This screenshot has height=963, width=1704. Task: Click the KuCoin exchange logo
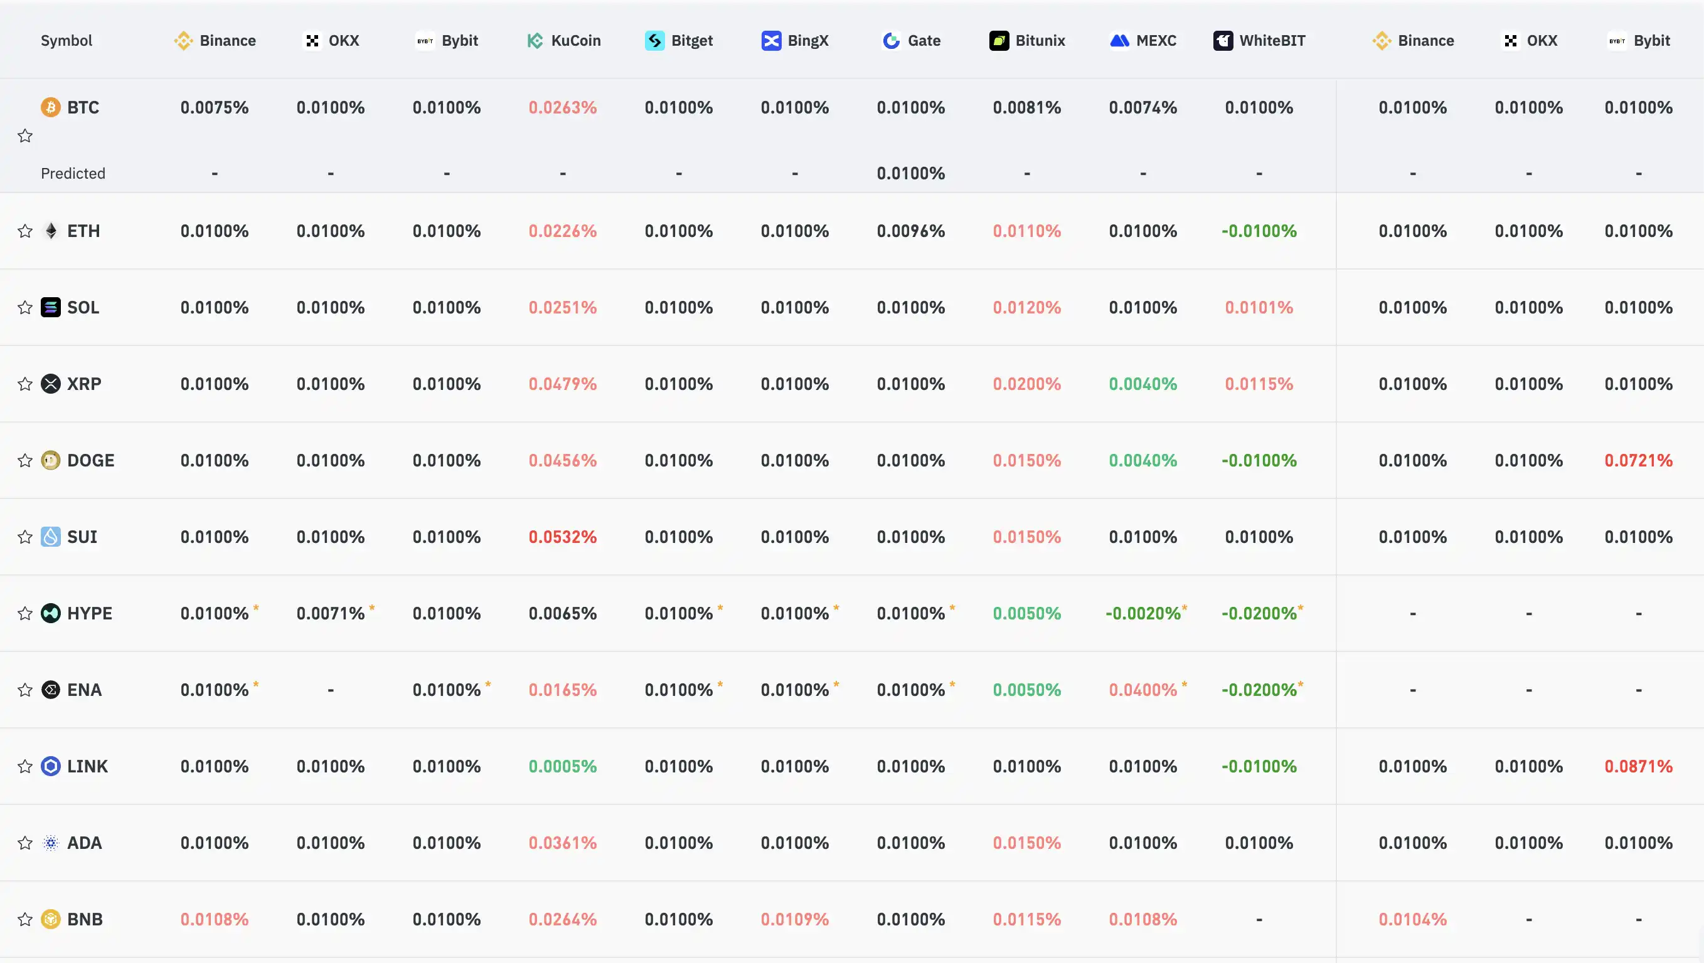tap(535, 41)
